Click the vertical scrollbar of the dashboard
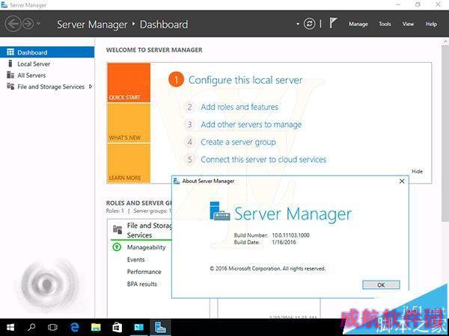The image size is (449, 336). [x=445, y=133]
